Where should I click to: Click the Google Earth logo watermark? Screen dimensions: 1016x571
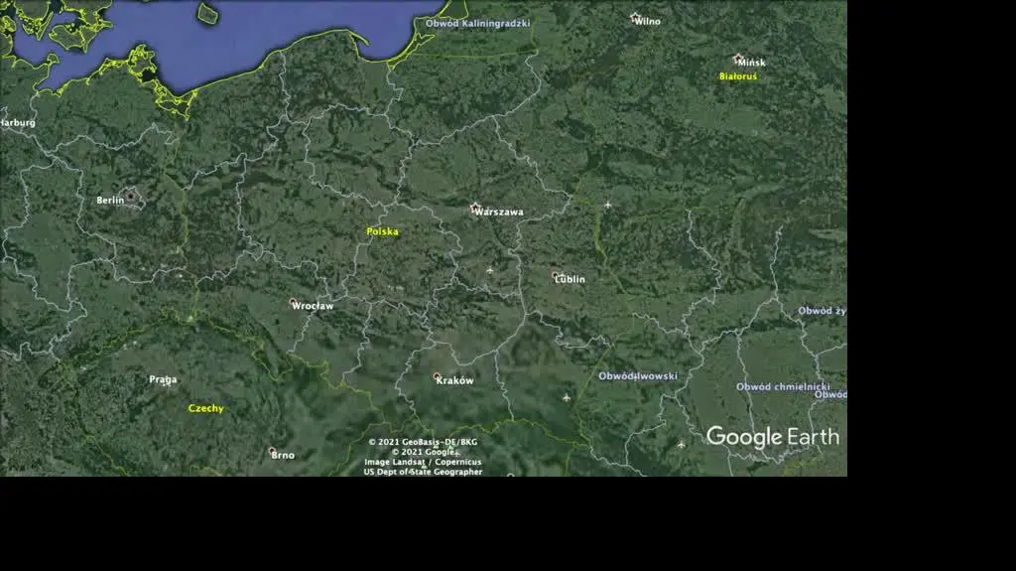coord(772,437)
